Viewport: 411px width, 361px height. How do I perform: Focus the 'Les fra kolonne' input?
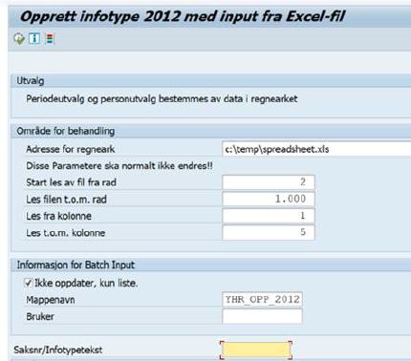(269, 216)
